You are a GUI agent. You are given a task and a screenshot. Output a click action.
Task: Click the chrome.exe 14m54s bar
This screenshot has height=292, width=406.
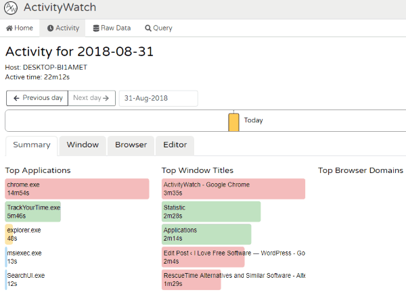pyautogui.click(x=77, y=189)
